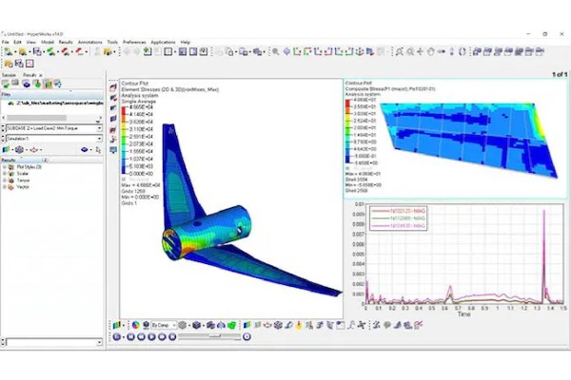Open the By Comp dropdown in bottom toolbar
Screen dimensions: 571x380
(x=173, y=324)
